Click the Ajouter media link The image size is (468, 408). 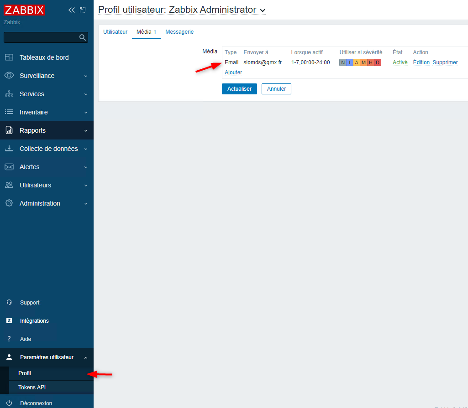(233, 72)
